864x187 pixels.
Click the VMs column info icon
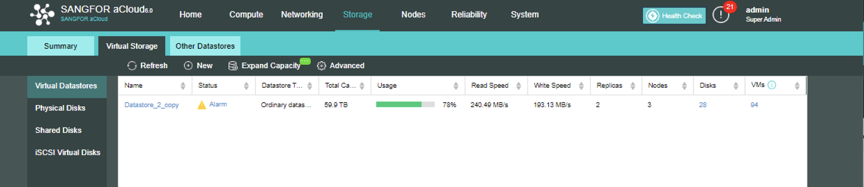click(772, 85)
